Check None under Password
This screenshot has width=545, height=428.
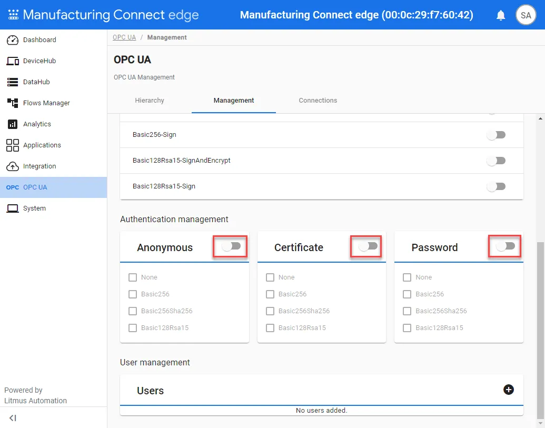click(x=407, y=277)
